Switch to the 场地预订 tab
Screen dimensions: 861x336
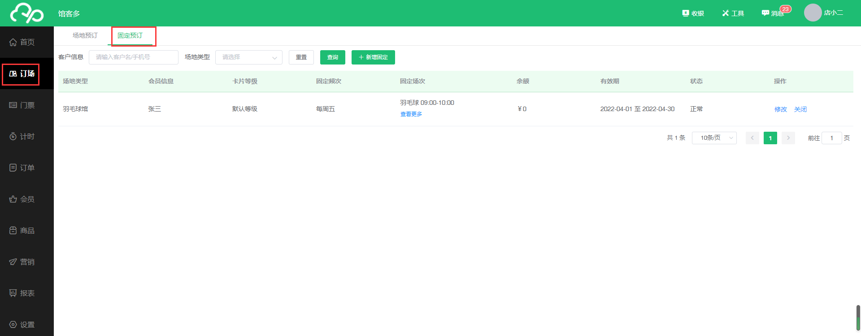85,35
